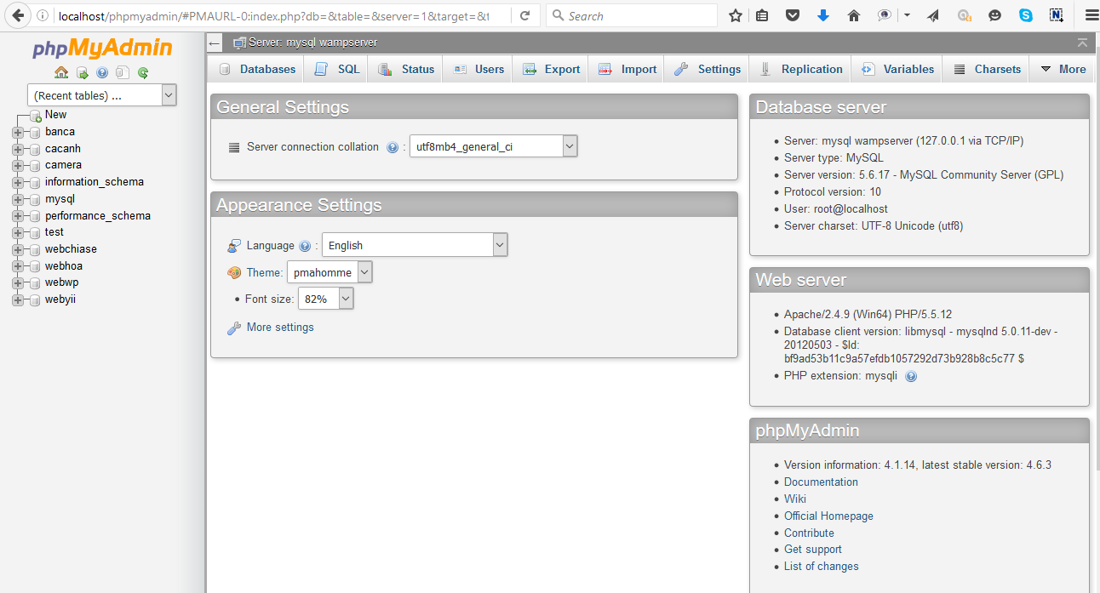Viewport: 1100px width, 593px height.
Task: Open the Charsets tab
Action: pyautogui.click(x=986, y=69)
